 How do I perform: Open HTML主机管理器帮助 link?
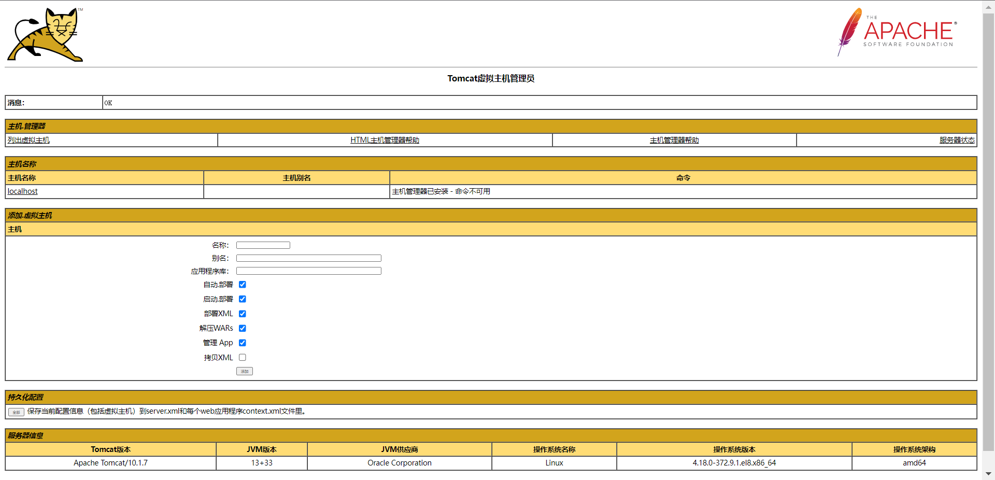pos(385,140)
